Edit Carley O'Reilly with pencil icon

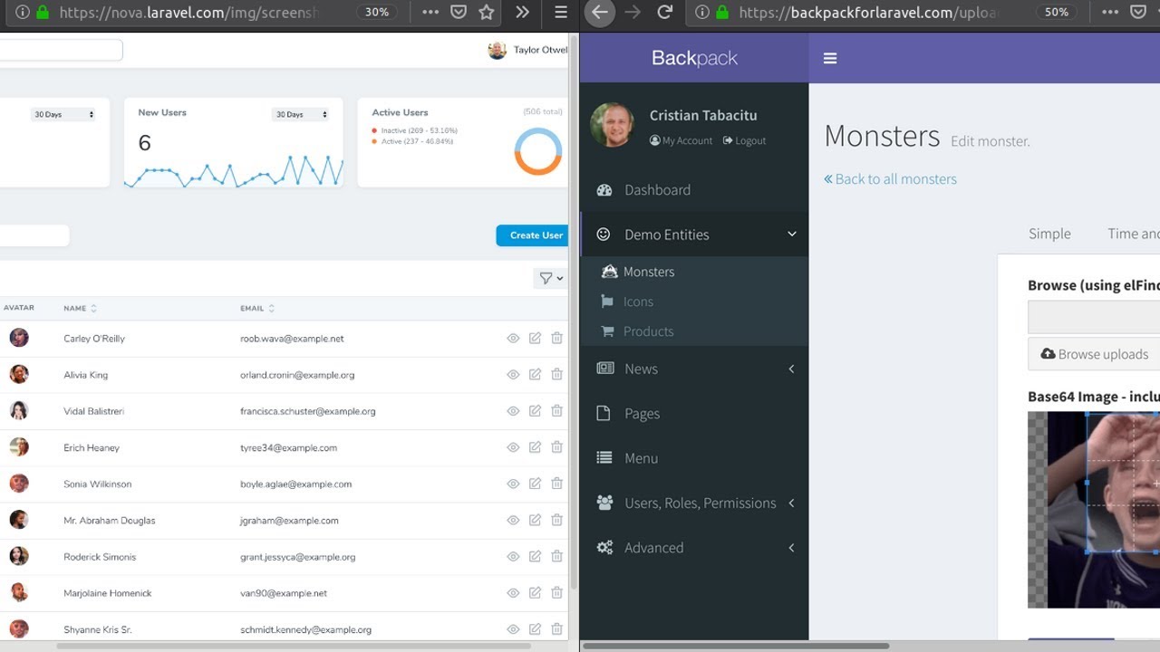[535, 339]
